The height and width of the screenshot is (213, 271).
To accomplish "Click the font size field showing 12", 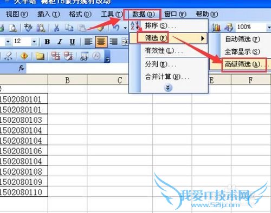I will coord(22,42).
